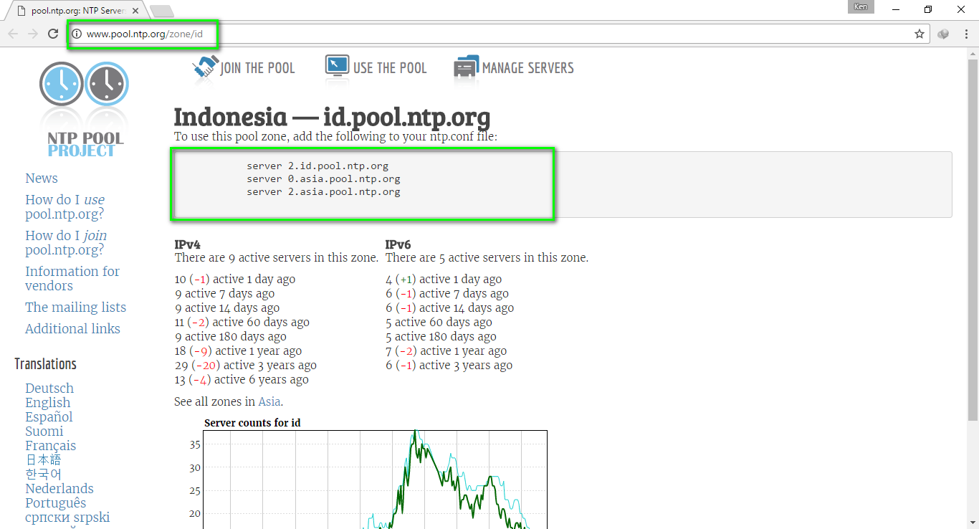This screenshot has height=529, width=979.
Task: Close the pool.ntp.org browser tab
Action: [135, 11]
